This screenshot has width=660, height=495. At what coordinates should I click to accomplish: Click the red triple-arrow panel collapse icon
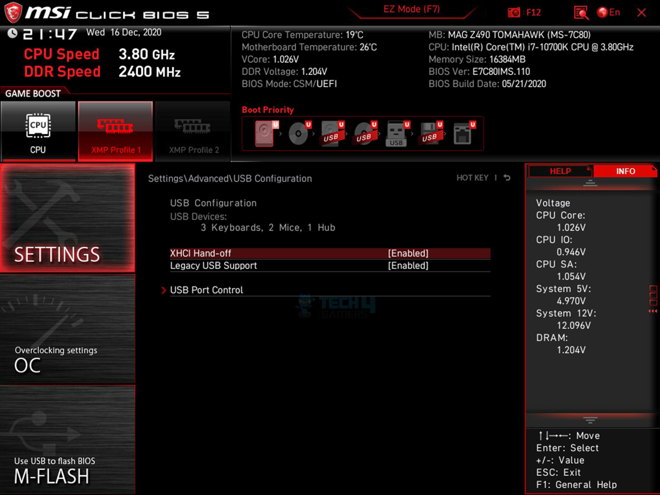[653, 311]
